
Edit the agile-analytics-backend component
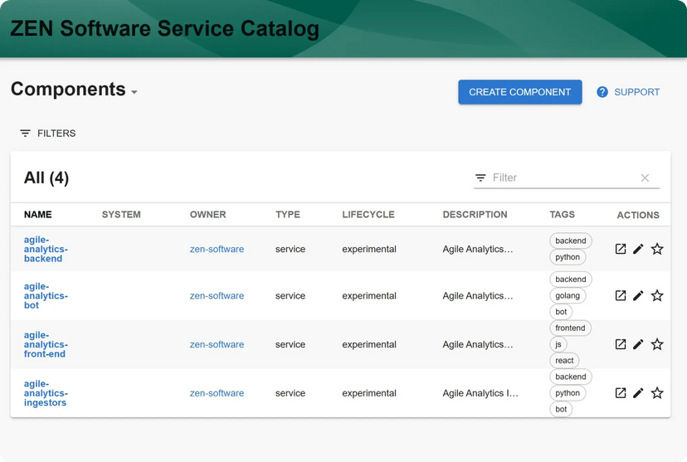(638, 249)
